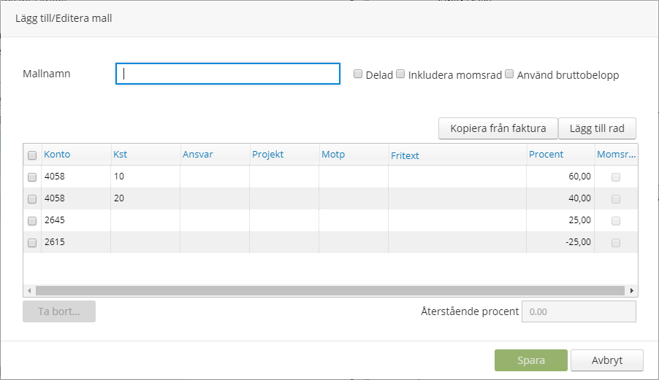Cancel the dialog with Avbryt
The height and width of the screenshot is (380, 659).
point(607,360)
